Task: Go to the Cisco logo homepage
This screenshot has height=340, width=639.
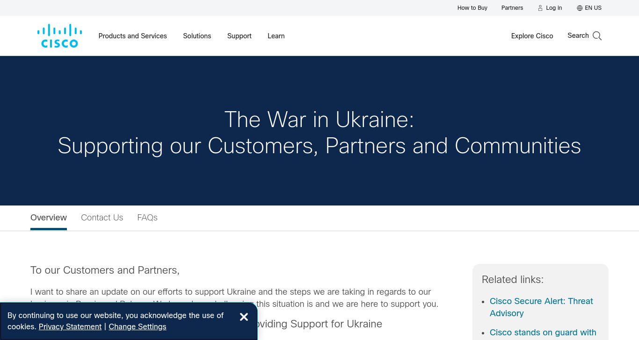Action: pyautogui.click(x=60, y=36)
